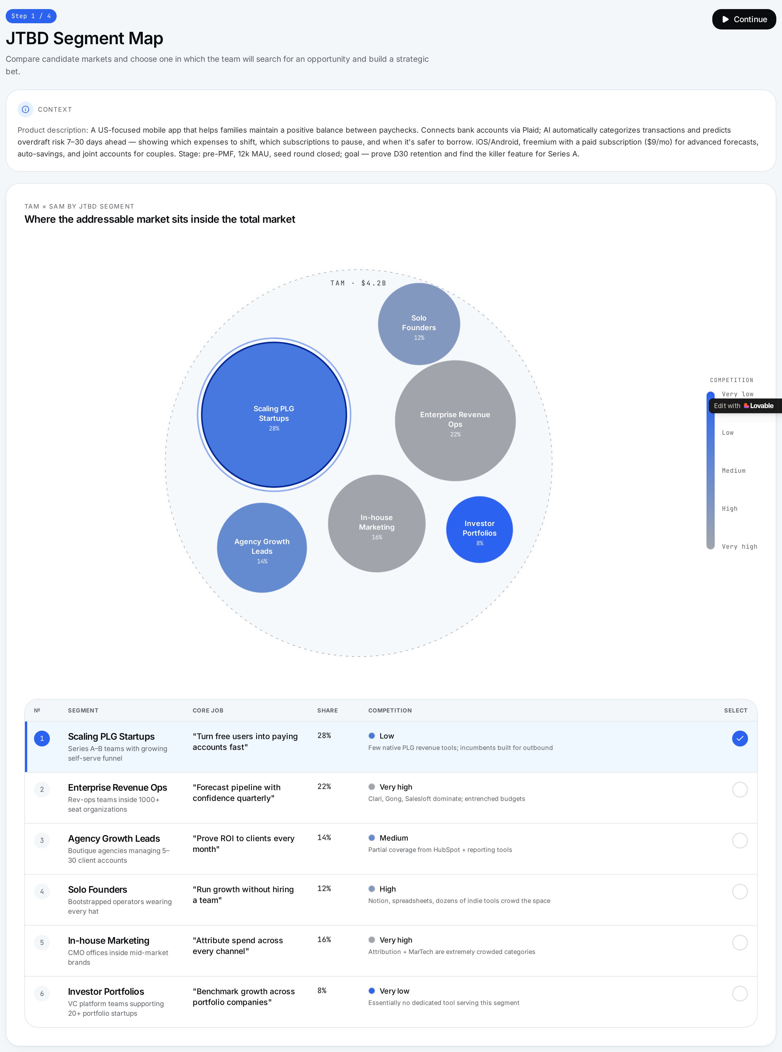The height and width of the screenshot is (1052, 782).
Task: Click the play icon in Continue button
Action: (725, 19)
